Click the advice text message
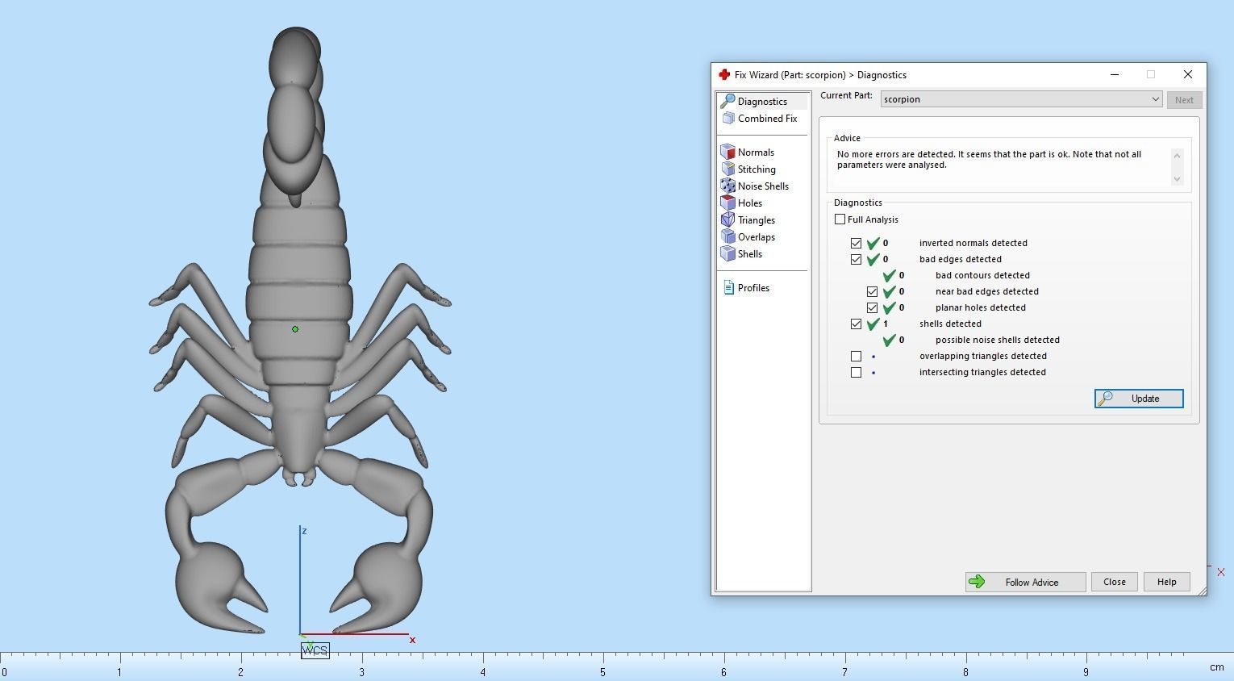 (x=989, y=159)
